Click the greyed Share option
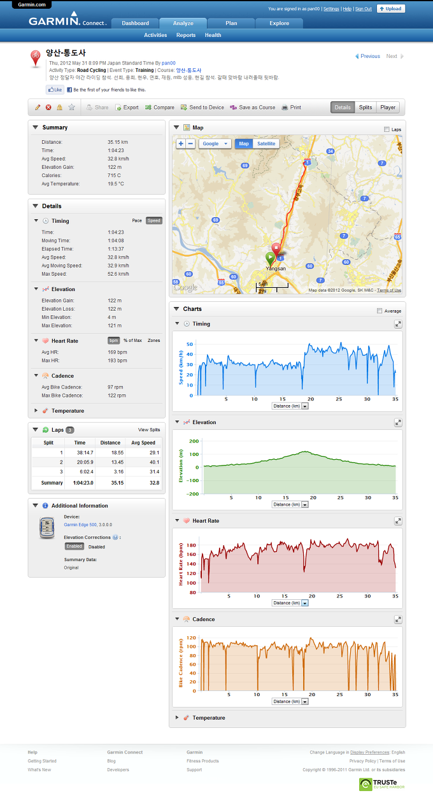 click(97, 107)
